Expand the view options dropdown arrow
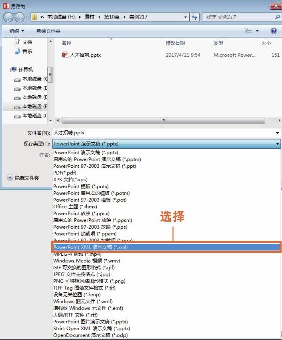Image resolution: width=282 pixels, height=340 pixels. coord(257,31)
